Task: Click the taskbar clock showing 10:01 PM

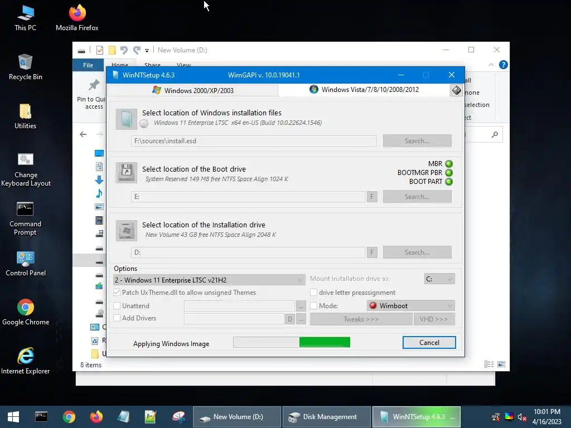Action: (x=546, y=417)
